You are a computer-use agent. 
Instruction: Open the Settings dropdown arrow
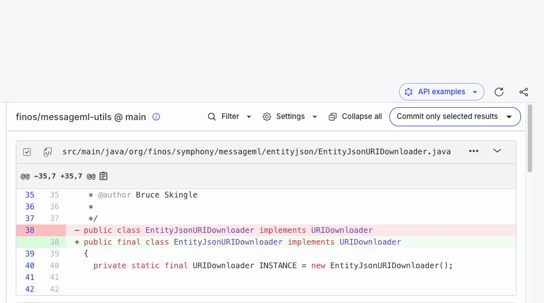[x=315, y=117]
